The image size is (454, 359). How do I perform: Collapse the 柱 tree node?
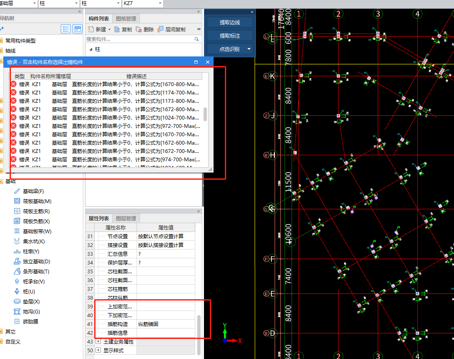[x=91, y=49]
